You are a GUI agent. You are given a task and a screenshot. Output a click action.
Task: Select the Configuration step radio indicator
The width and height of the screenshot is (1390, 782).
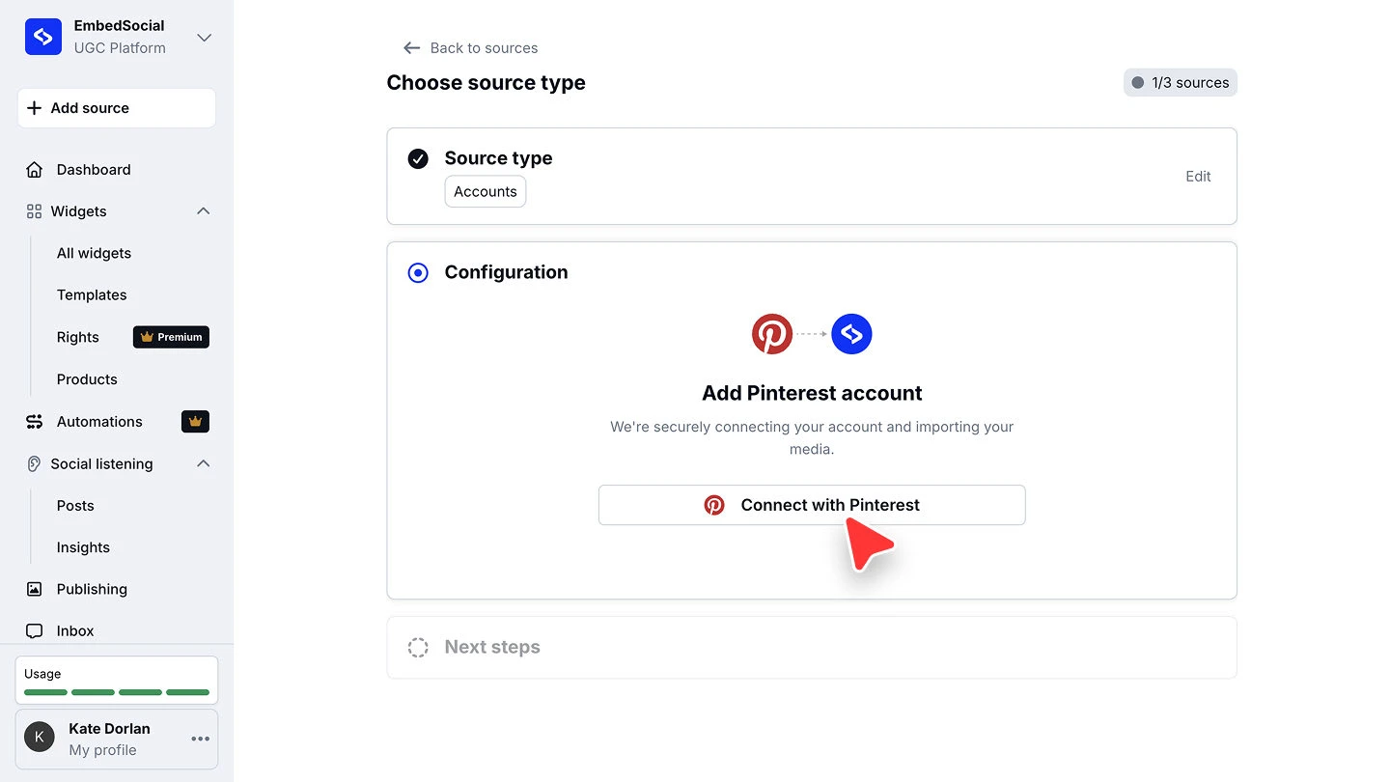coord(418,273)
